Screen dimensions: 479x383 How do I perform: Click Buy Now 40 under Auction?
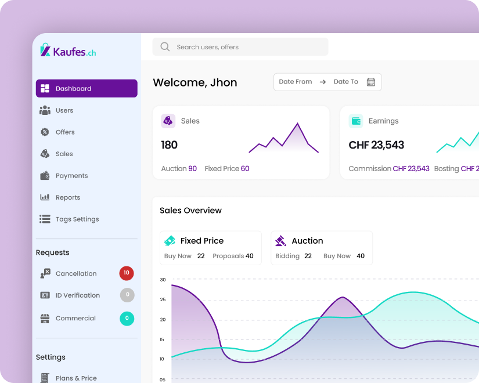(344, 256)
